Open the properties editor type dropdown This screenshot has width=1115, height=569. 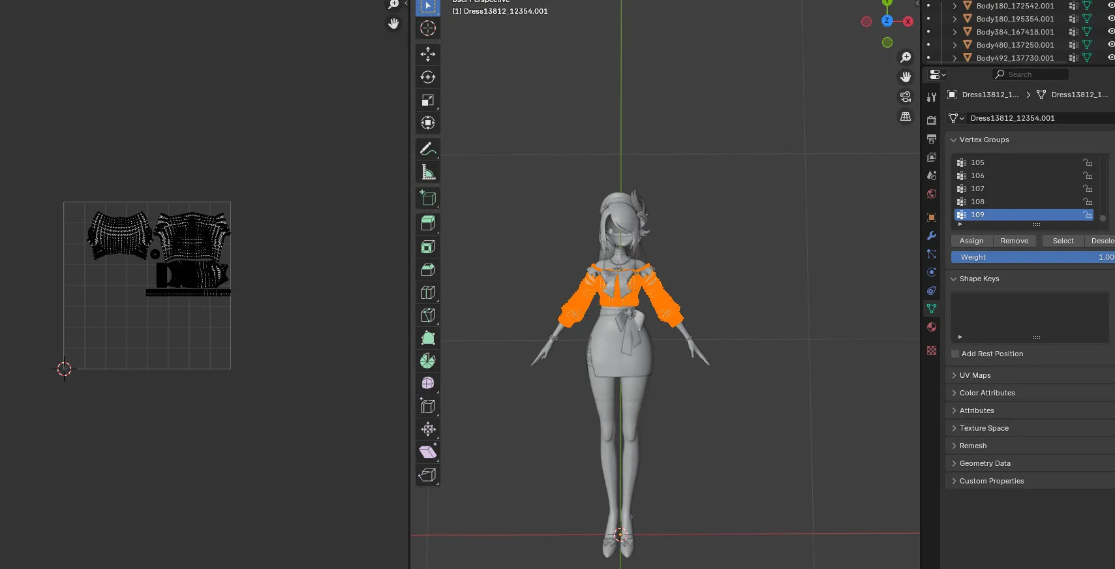tap(938, 74)
